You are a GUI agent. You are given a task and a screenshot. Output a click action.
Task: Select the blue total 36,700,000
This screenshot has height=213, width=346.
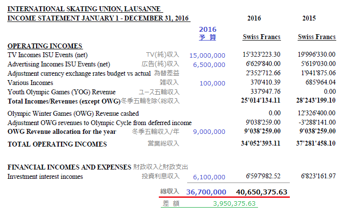coord(206,192)
